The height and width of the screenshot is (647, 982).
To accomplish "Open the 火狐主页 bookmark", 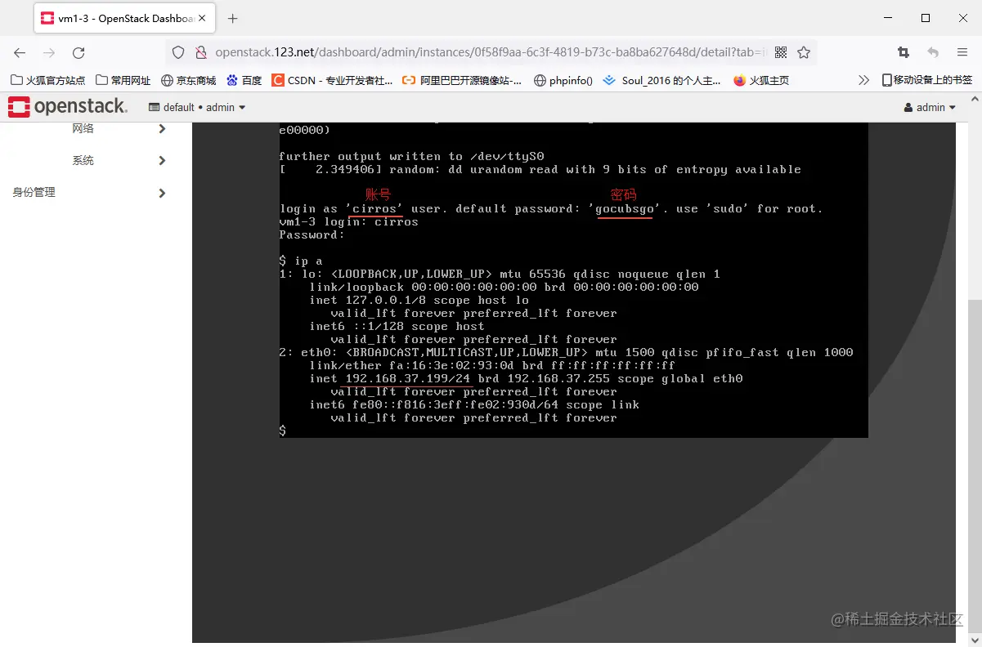I will pos(761,80).
